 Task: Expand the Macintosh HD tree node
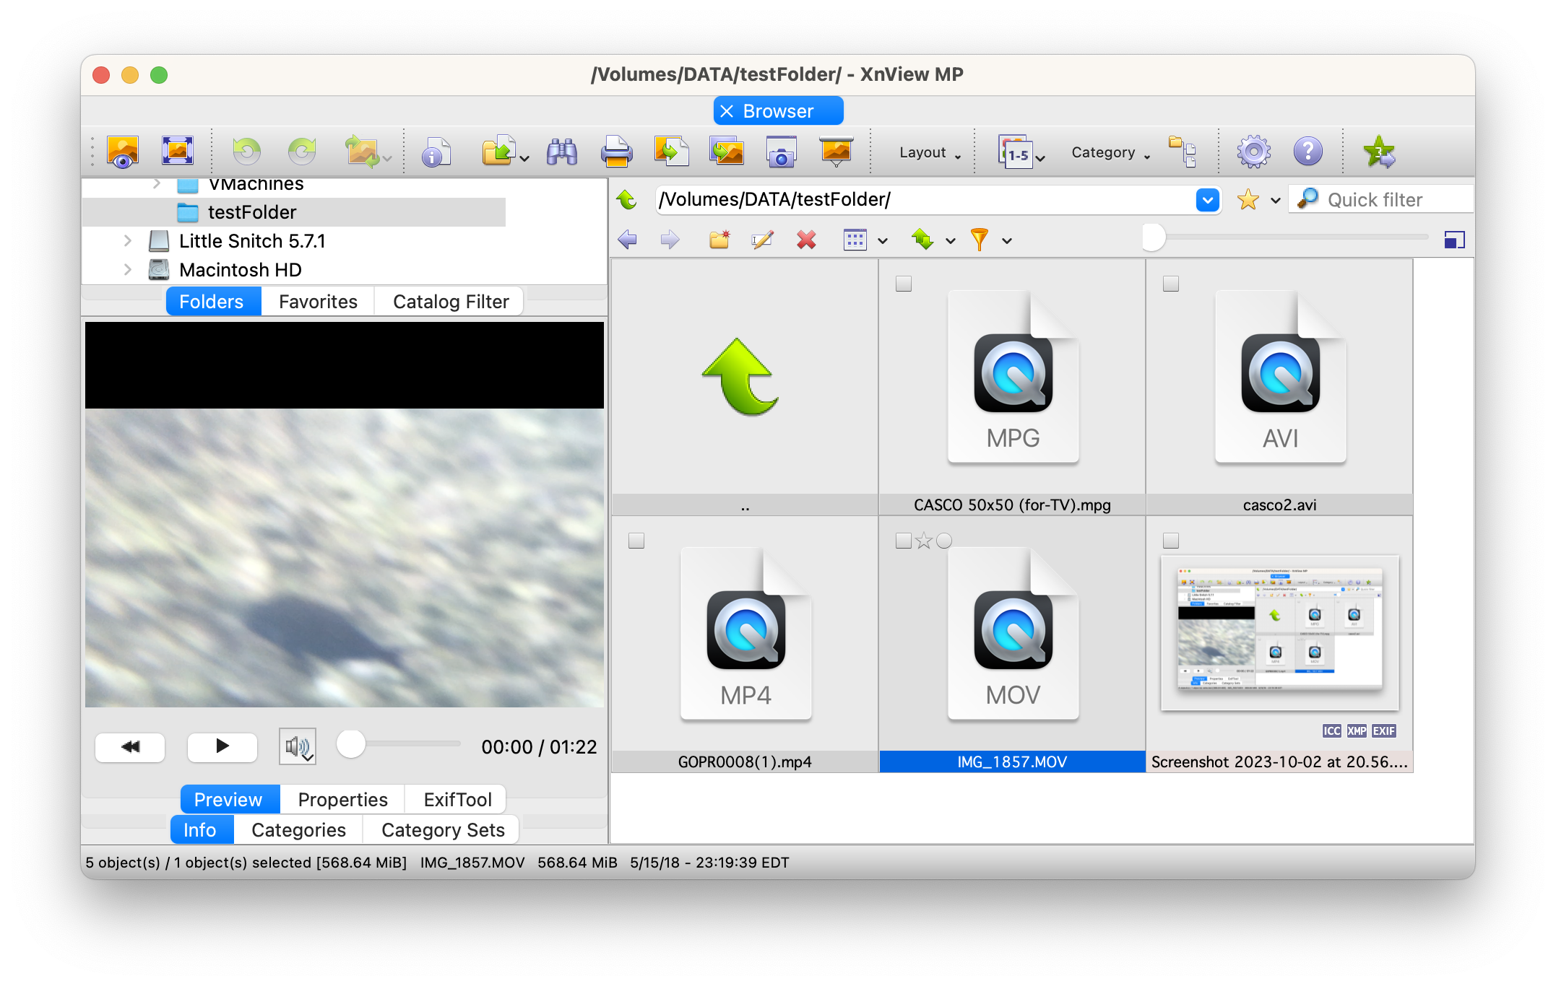(128, 270)
